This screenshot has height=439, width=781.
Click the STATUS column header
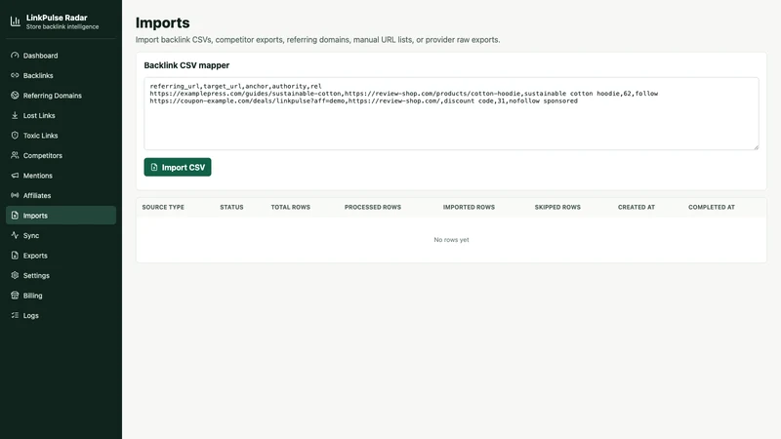231,207
